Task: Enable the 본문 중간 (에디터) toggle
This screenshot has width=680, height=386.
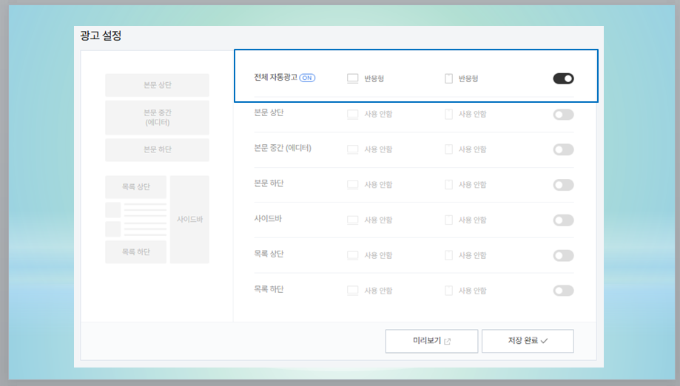Action: pyautogui.click(x=563, y=149)
